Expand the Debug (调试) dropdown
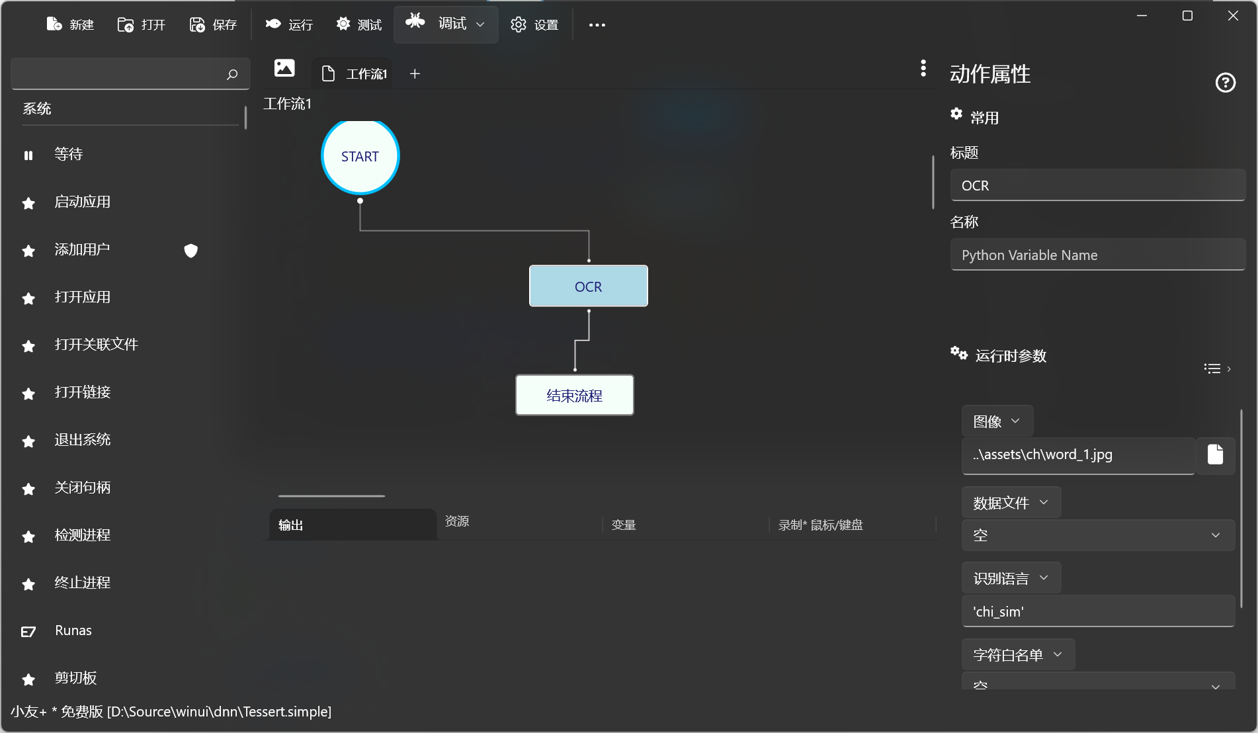Image resolution: width=1258 pixels, height=733 pixels. [480, 24]
